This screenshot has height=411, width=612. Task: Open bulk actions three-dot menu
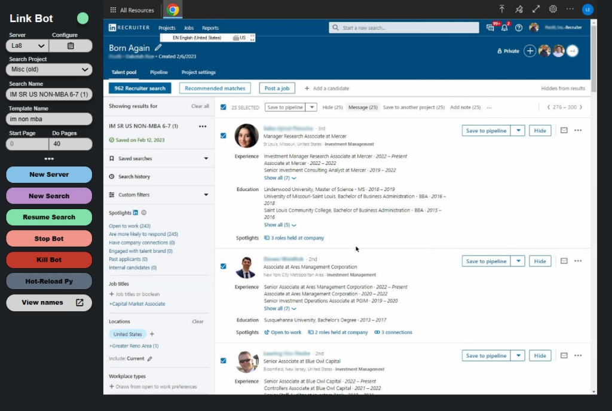[489, 108]
